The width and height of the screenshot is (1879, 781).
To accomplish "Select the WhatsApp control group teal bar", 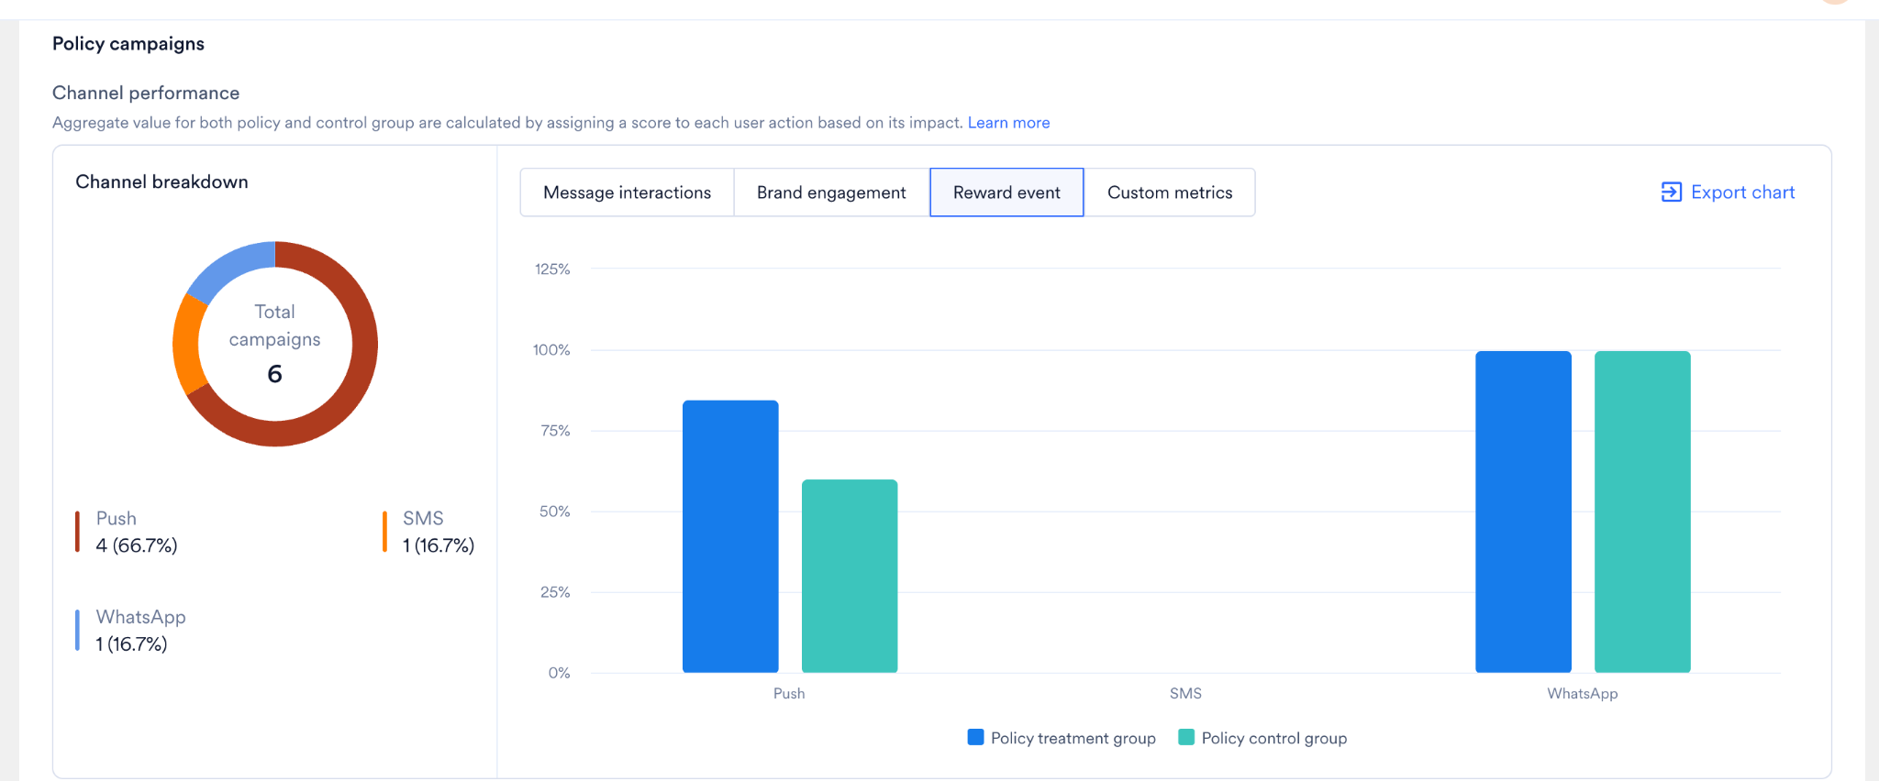I will click(x=1642, y=511).
